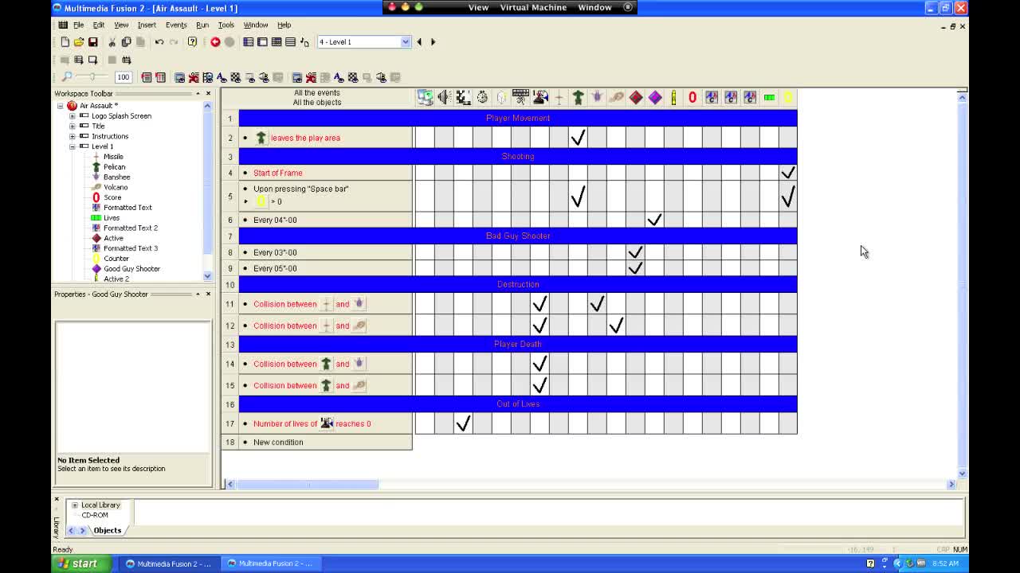Image resolution: width=1020 pixels, height=573 pixels.
Task: Toggle Pelican checkmark in leaves play area row
Action: pos(578,138)
